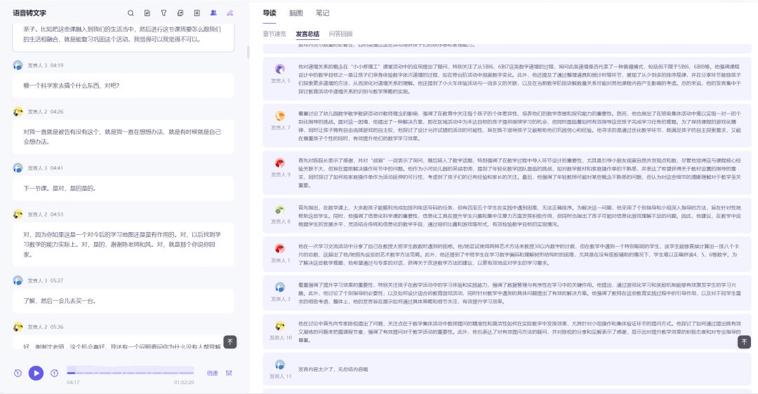758x394 pixels.
Task: Click timestamp 04:41 of 发言人 3
Action: point(57,168)
